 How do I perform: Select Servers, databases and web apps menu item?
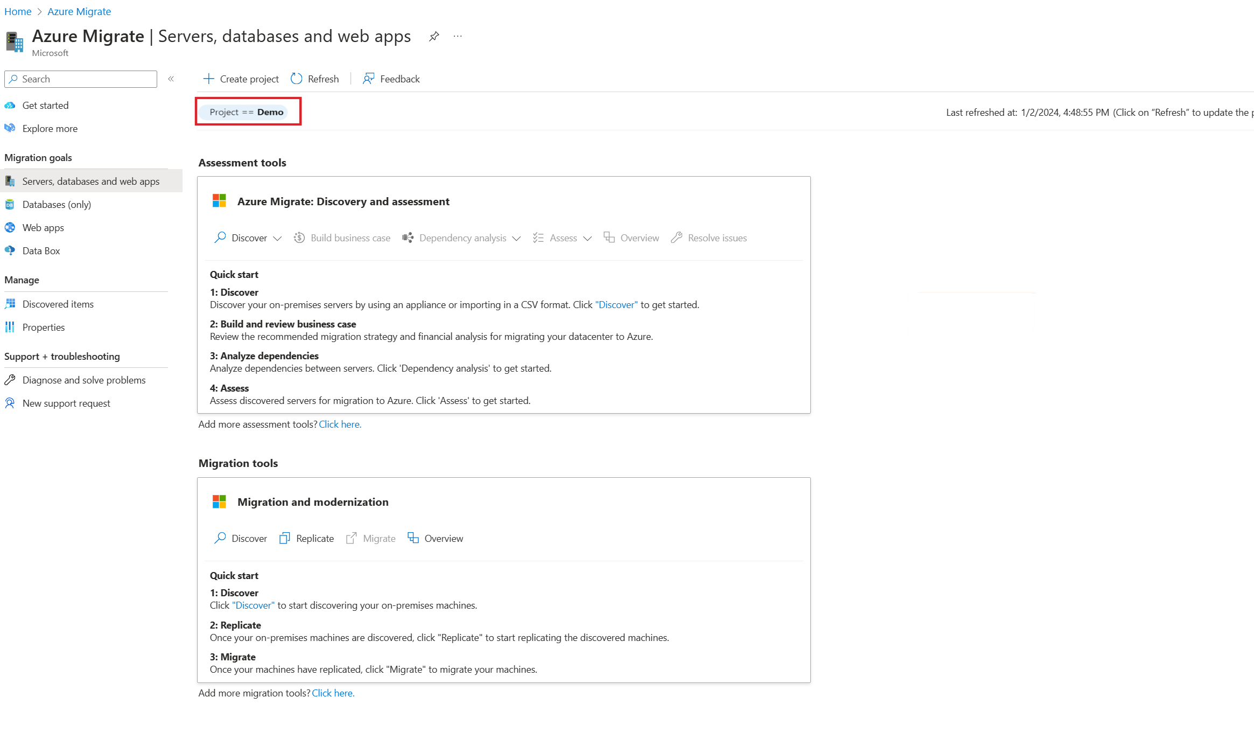pyautogui.click(x=90, y=181)
